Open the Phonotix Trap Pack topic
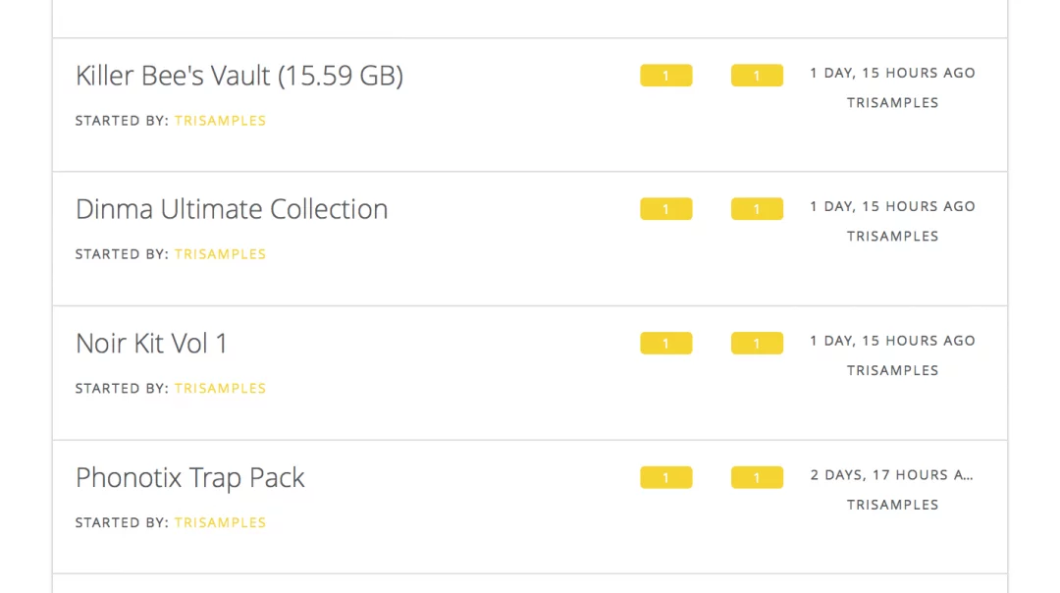Screen dimensions: 1060x593 point(190,478)
